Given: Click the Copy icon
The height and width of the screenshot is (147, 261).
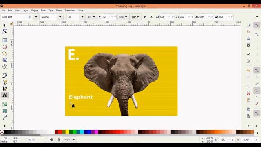Looking at the screenshot, I should click(248, 87).
